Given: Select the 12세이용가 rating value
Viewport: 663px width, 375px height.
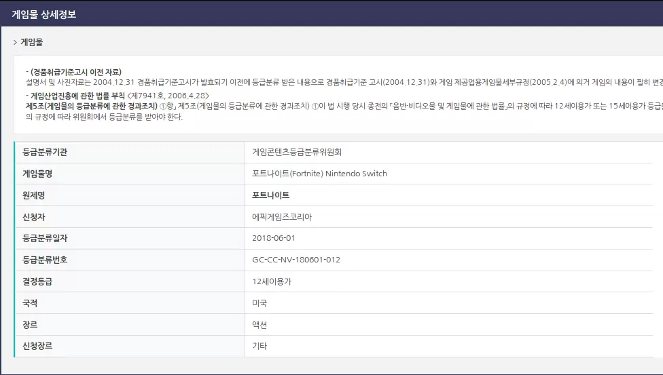Looking at the screenshot, I should coord(272,281).
